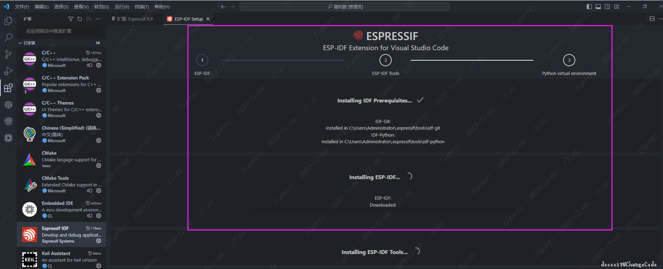Go forward with the navigation arrow
The width and height of the screenshot is (663, 269).
tap(234, 7)
